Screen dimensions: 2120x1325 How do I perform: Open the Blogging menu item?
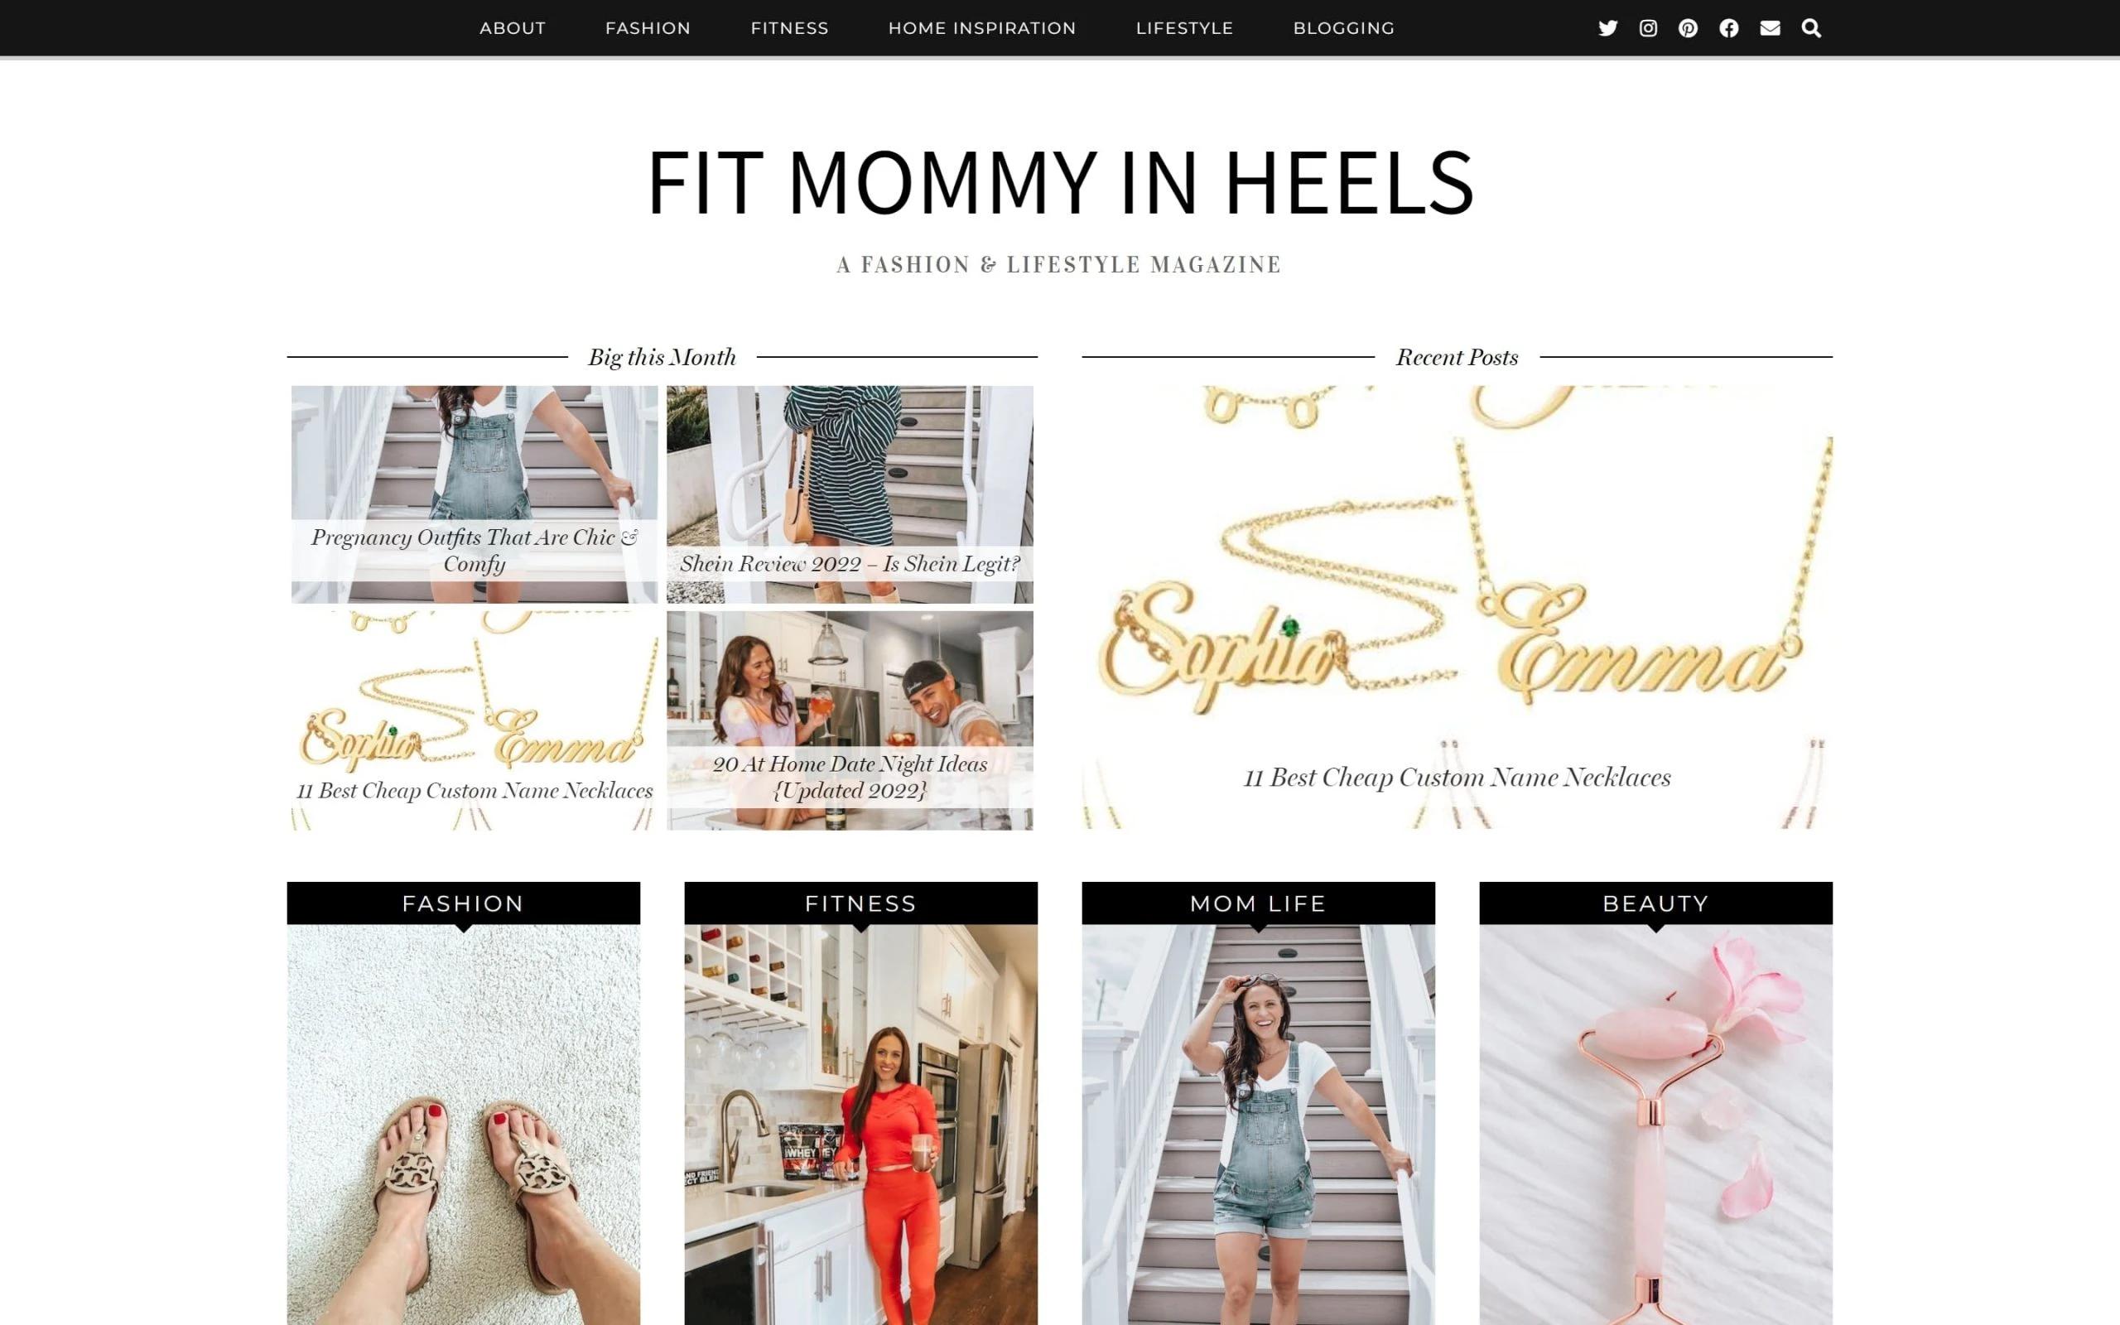tap(1344, 28)
